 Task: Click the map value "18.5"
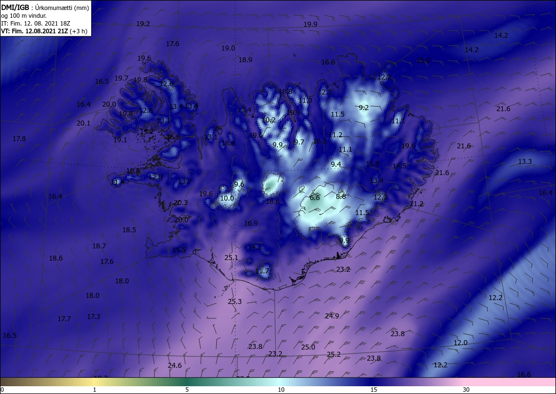[129, 230]
